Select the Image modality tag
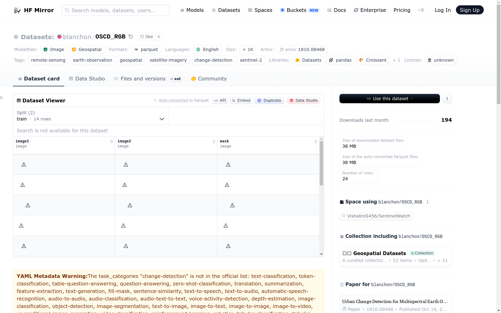 pos(54,49)
